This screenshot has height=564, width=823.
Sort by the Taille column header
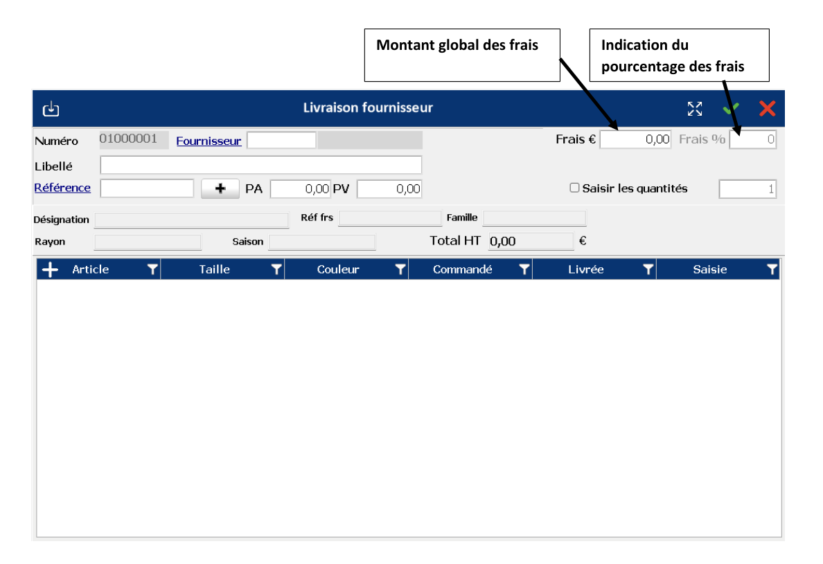click(214, 270)
